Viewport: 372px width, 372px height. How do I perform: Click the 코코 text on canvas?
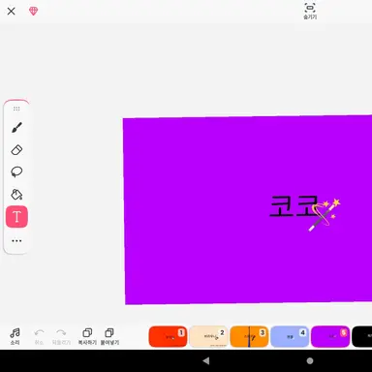click(x=293, y=206)
